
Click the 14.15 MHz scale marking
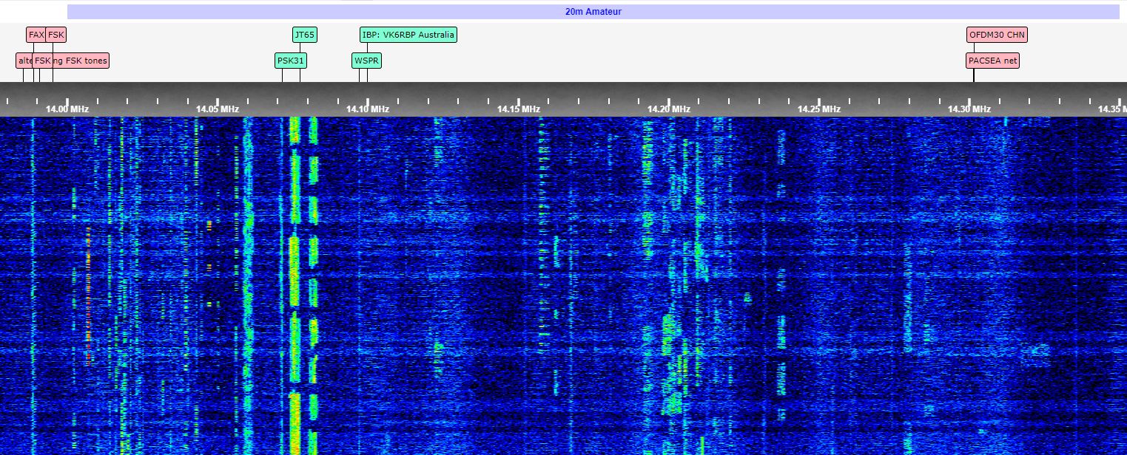[x=518, y=109]
